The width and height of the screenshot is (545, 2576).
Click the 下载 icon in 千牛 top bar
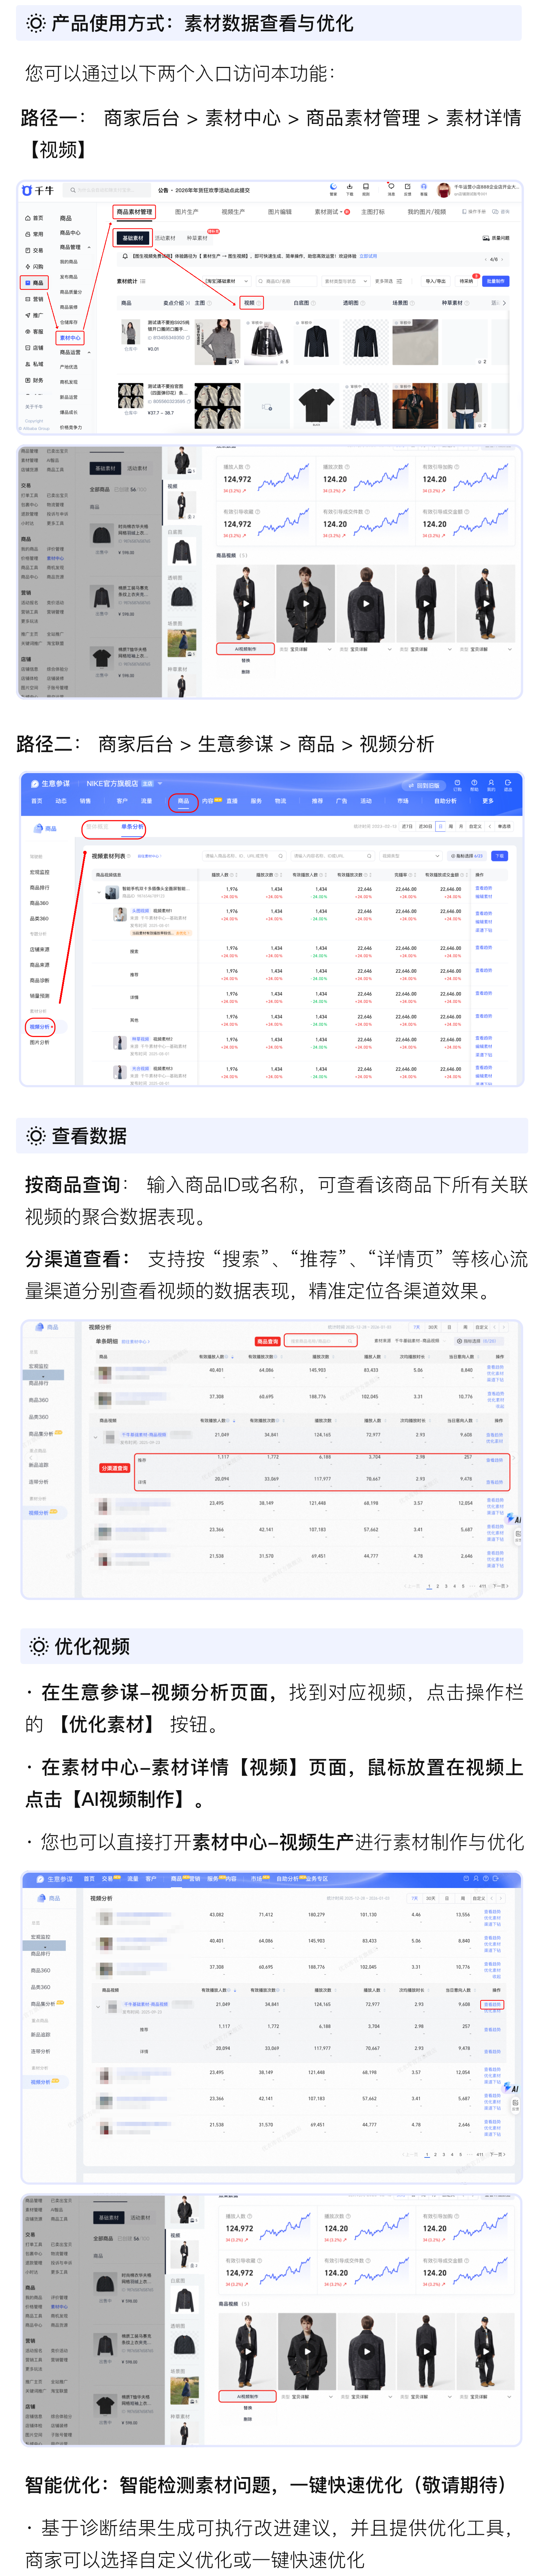pyautogui.click(x=350, y=189)
